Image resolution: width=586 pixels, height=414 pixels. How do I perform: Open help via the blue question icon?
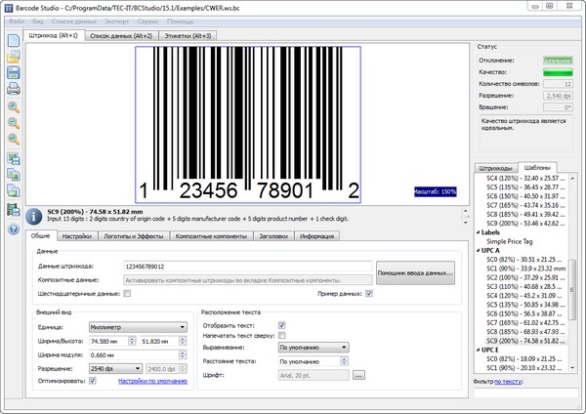(14, 228)
